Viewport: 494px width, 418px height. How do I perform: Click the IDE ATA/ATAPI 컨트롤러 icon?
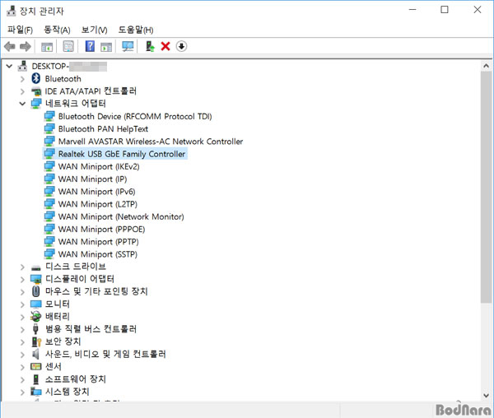click(36, 91)
